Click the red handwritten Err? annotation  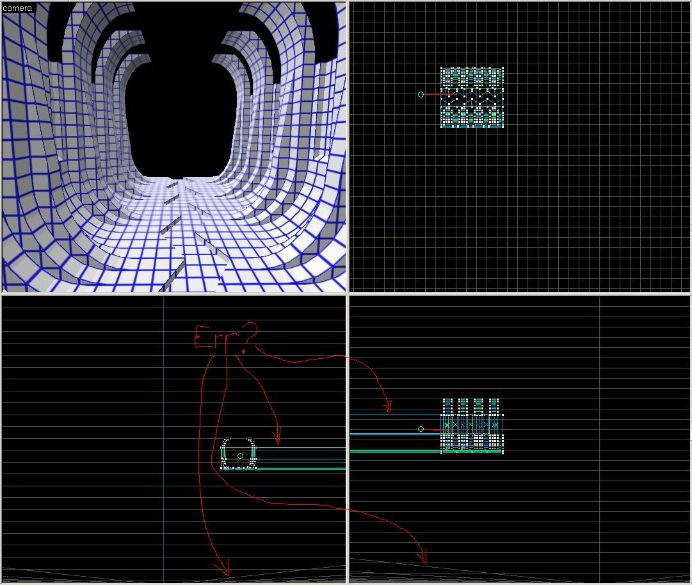[x=225, y=336]
